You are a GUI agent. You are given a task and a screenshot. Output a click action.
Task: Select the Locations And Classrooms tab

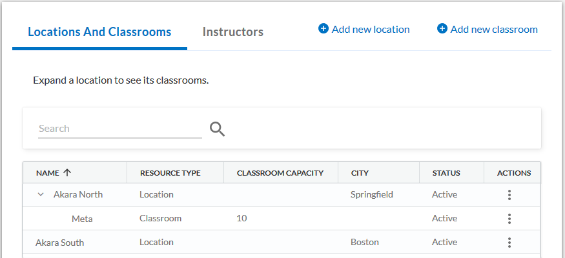[x=99, y=32]
